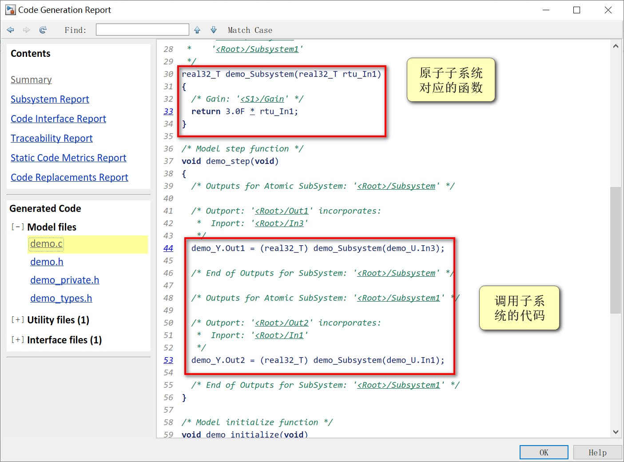Click 'real32_T demo_Subsystem' function signature line
The height and width of the screenshot is (462, 624).
282,74
